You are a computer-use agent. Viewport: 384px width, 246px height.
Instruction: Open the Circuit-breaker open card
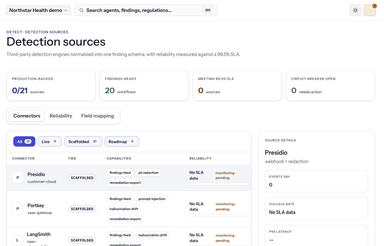[x=330, y=86]
